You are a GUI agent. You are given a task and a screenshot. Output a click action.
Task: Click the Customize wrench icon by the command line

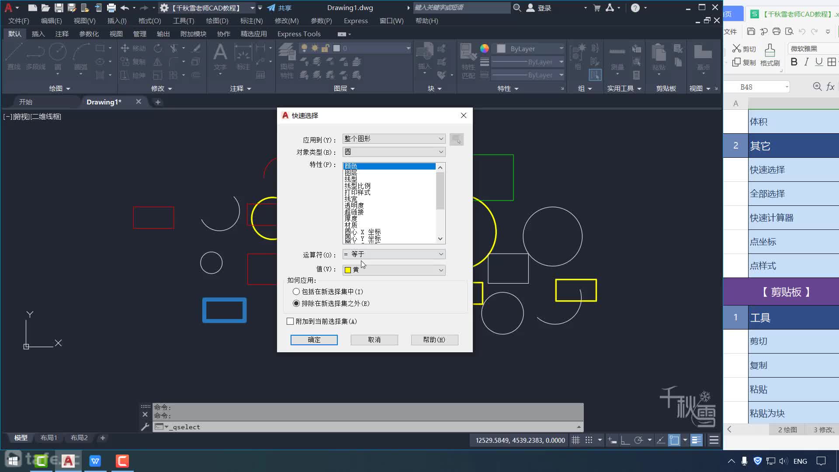pos(145,427)
